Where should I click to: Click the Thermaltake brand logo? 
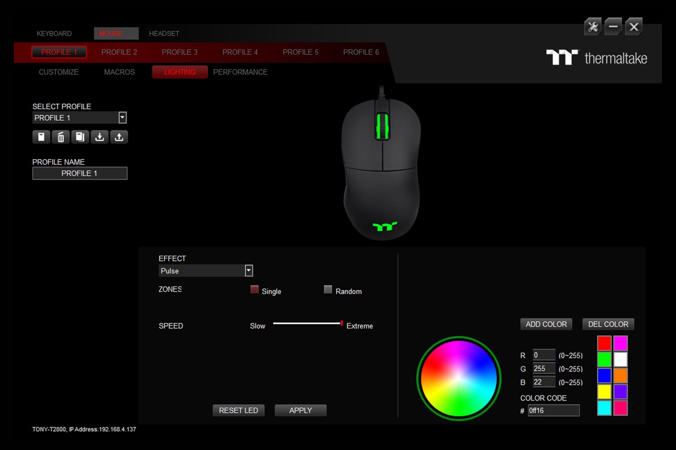click(x=596, y=58)
